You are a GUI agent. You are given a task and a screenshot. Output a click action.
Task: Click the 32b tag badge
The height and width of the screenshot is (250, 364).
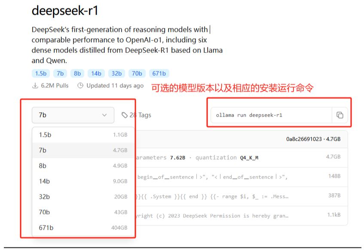point(116,74)
